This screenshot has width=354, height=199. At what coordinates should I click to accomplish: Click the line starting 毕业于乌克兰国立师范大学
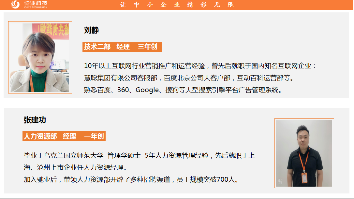[x=139, y=155]
